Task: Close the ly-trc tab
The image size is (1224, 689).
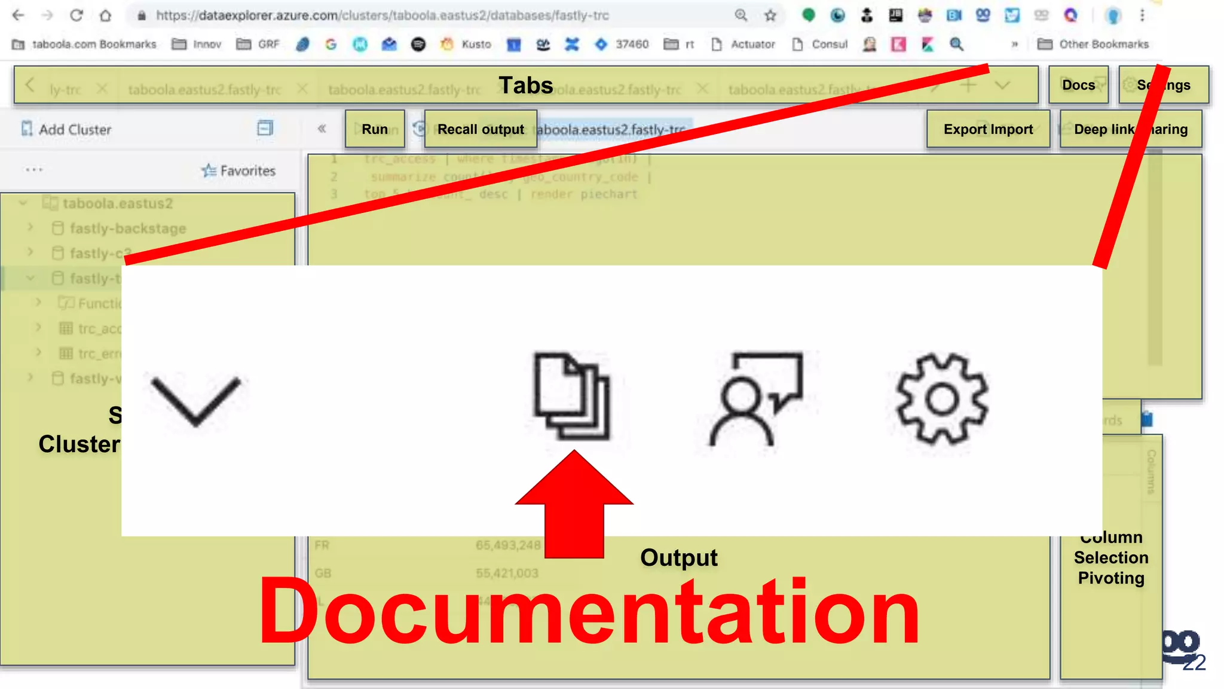Action: point(102,89)
